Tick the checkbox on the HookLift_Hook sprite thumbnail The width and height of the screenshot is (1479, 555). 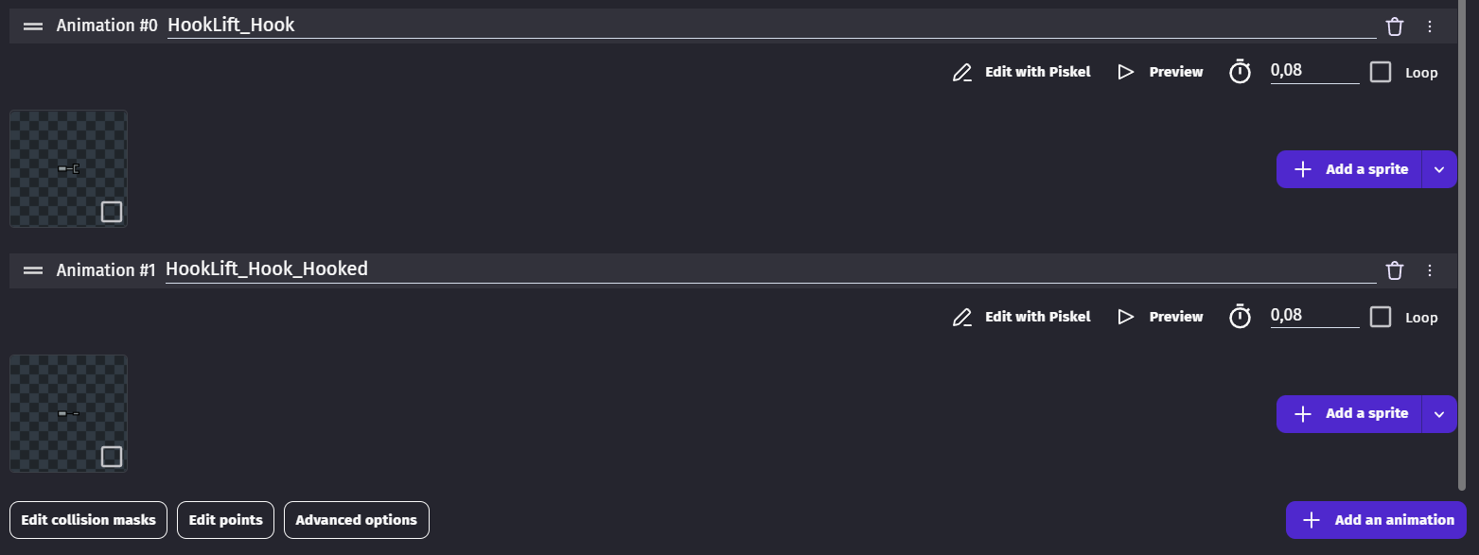tap(112, 212)
